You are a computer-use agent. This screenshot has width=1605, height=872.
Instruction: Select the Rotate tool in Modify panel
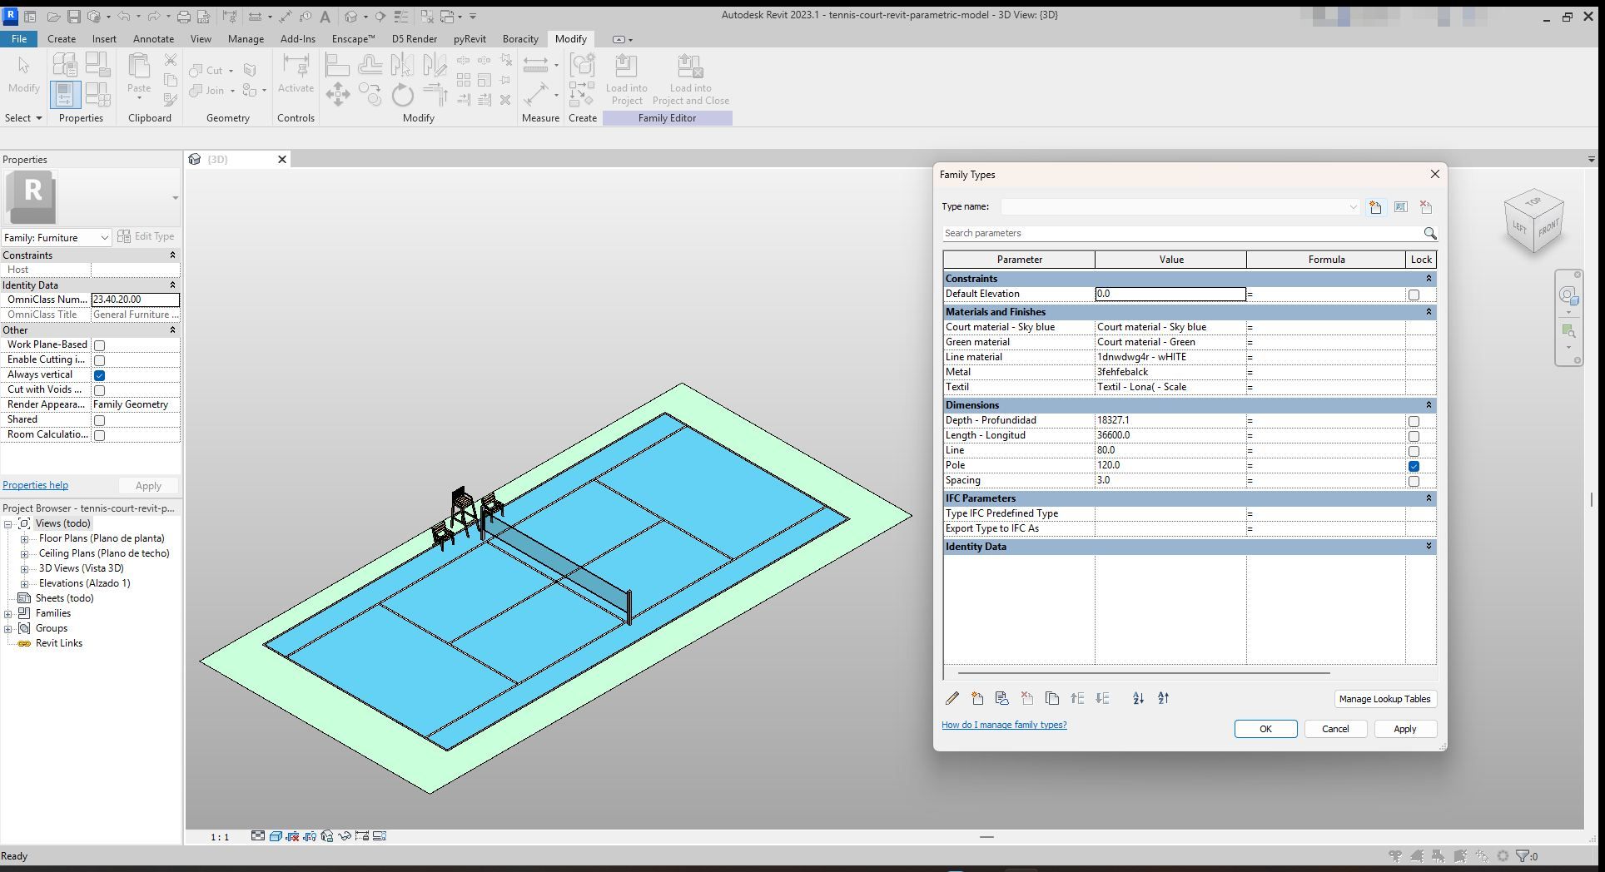click(x=403, y=94)
